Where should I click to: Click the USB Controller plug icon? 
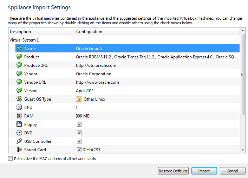pyautogui.click(x=19, y=141)
